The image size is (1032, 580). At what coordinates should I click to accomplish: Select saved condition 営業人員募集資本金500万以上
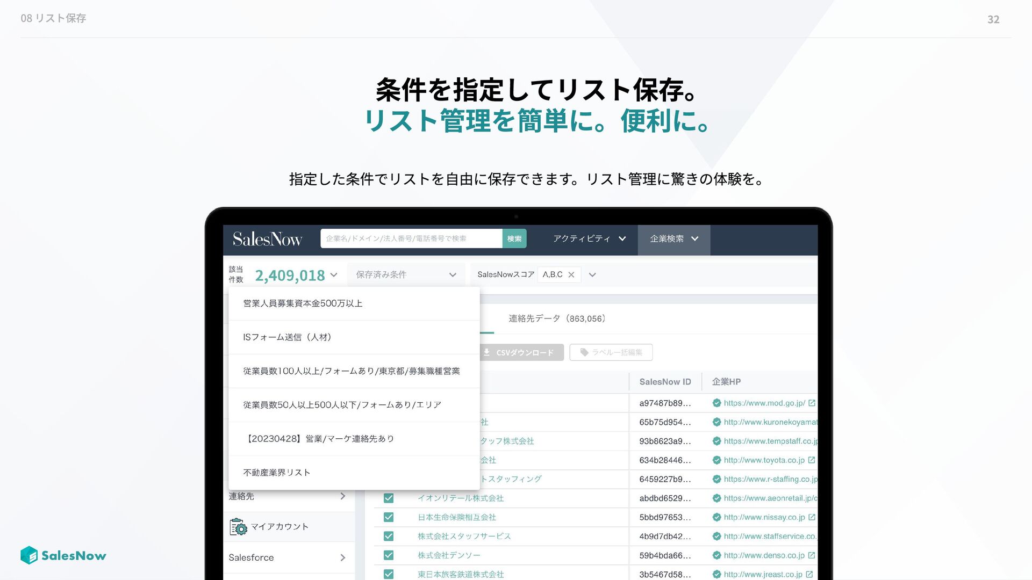tap(354, 303)
